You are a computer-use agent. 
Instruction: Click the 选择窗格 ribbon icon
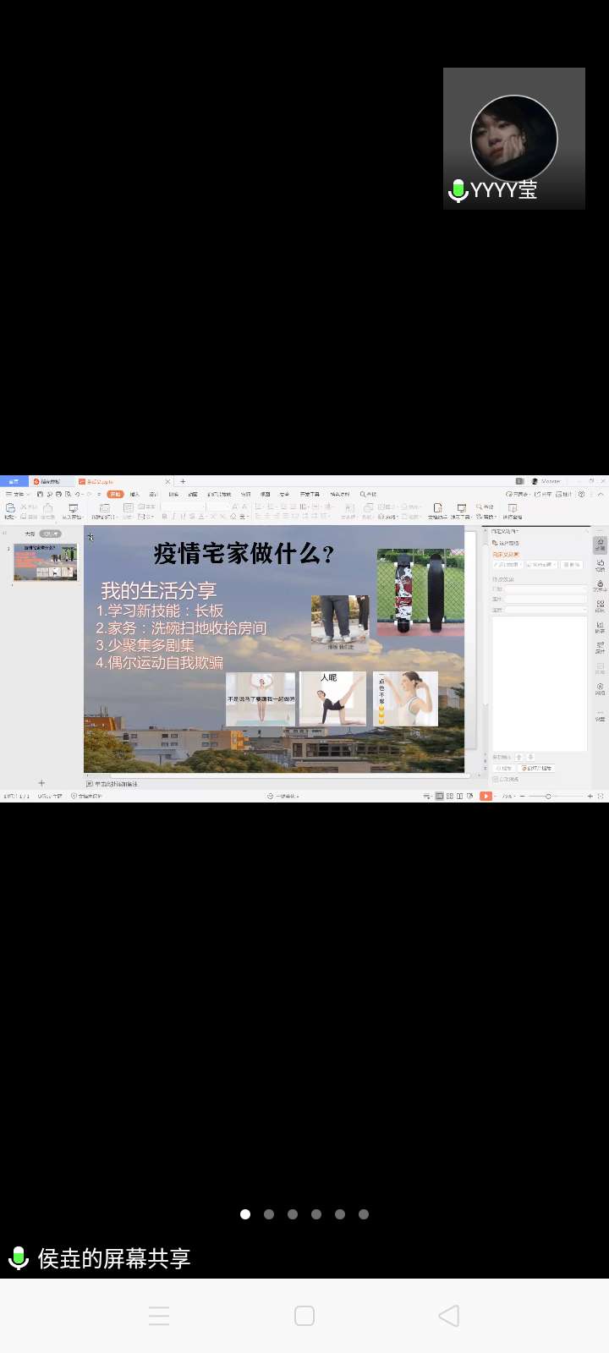pyautogui.click(x=513, y=510)
